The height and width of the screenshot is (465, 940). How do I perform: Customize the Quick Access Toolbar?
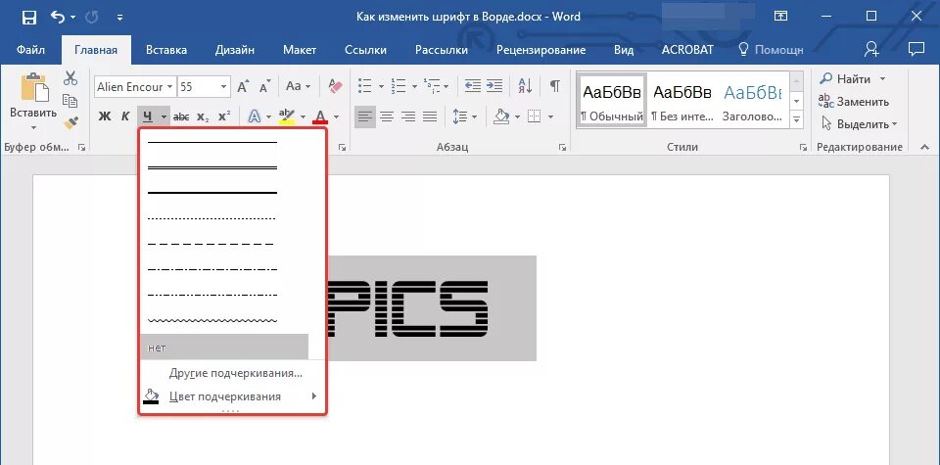[x=119, y=18]
